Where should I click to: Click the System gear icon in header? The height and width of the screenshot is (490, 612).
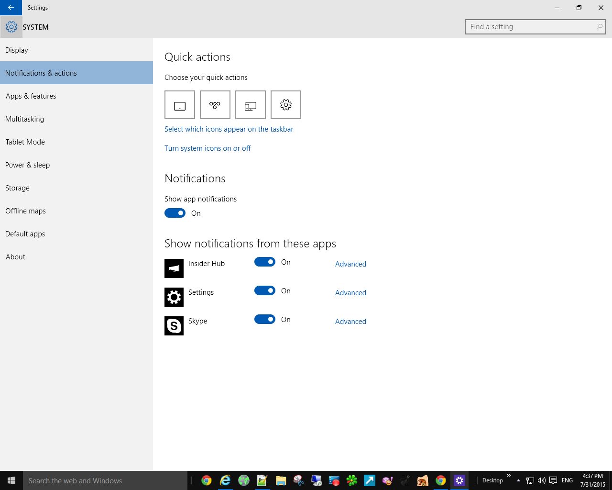click(11, 27)
